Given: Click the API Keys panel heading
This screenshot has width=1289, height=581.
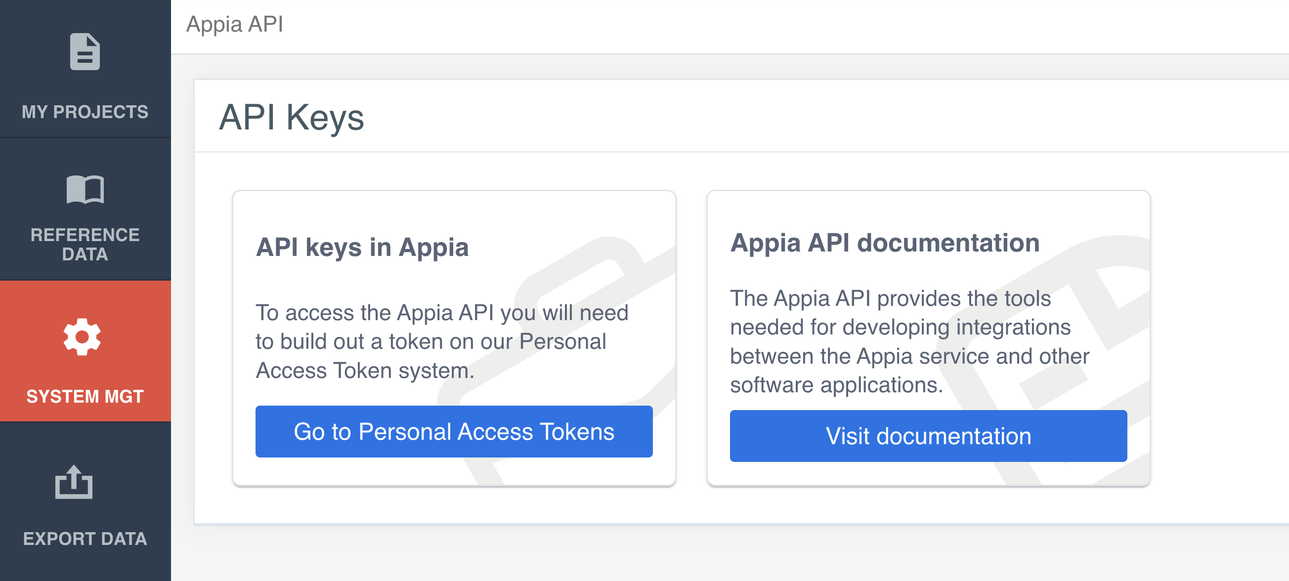Looking at the screenshot, I should coord(291,118).
